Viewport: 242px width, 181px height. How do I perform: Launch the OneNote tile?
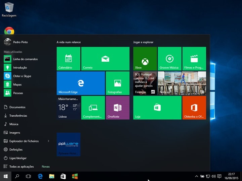click(118, 108)
